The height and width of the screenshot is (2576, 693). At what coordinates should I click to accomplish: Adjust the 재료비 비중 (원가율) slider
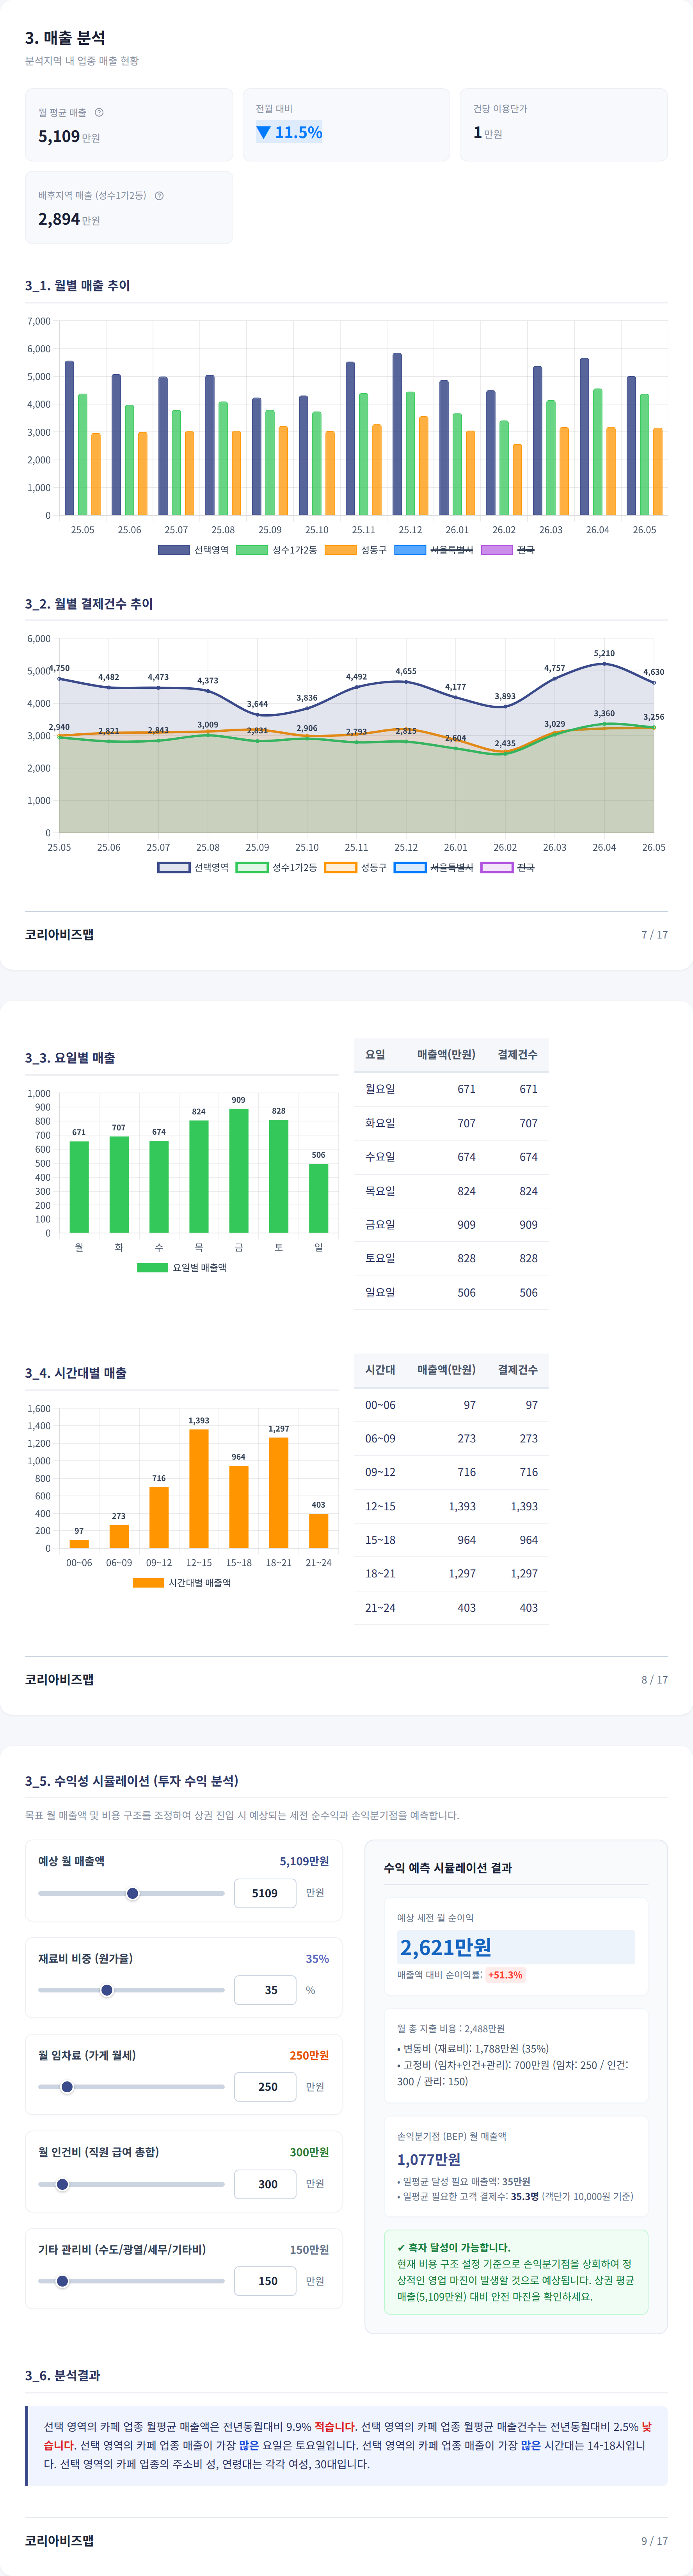coord(131,1990)
